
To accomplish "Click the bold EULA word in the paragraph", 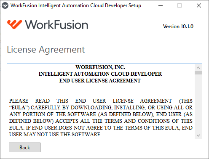I will click(x=18, y=108).
